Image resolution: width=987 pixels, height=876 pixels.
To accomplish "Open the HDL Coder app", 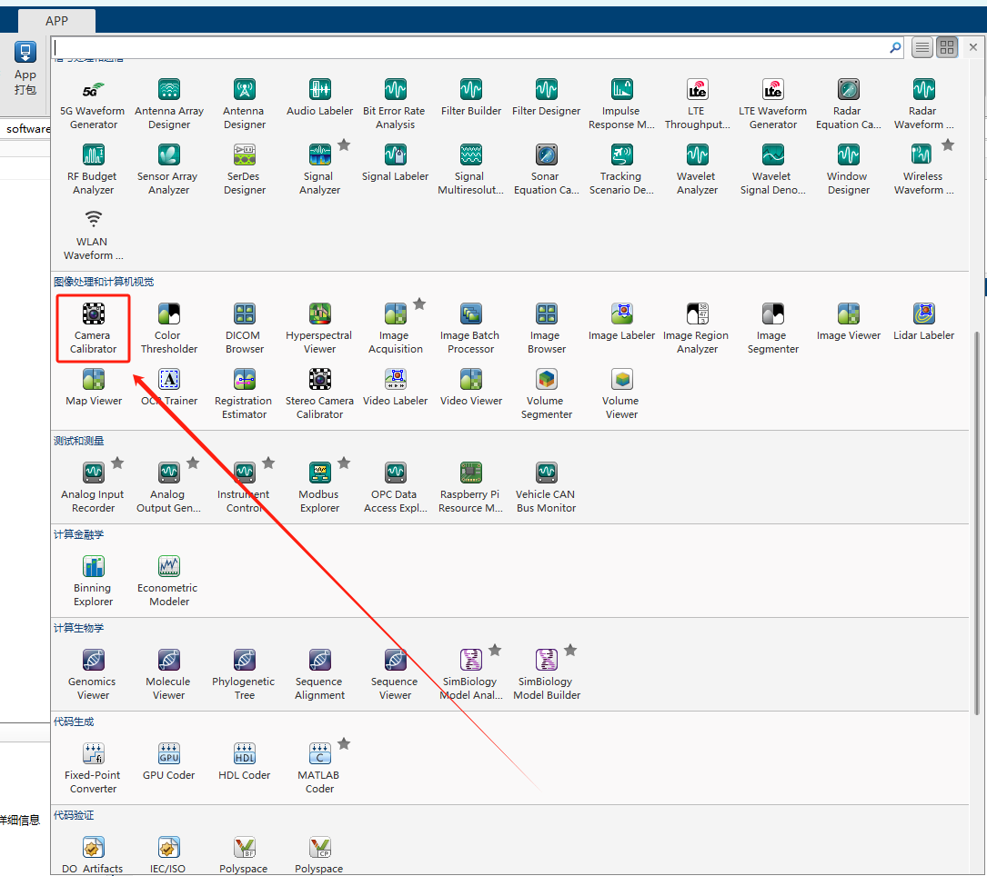I will pyautogui.click(x=244, y=762).
